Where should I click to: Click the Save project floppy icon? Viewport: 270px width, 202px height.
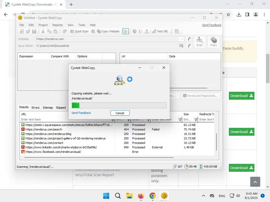tap(34, 31)
